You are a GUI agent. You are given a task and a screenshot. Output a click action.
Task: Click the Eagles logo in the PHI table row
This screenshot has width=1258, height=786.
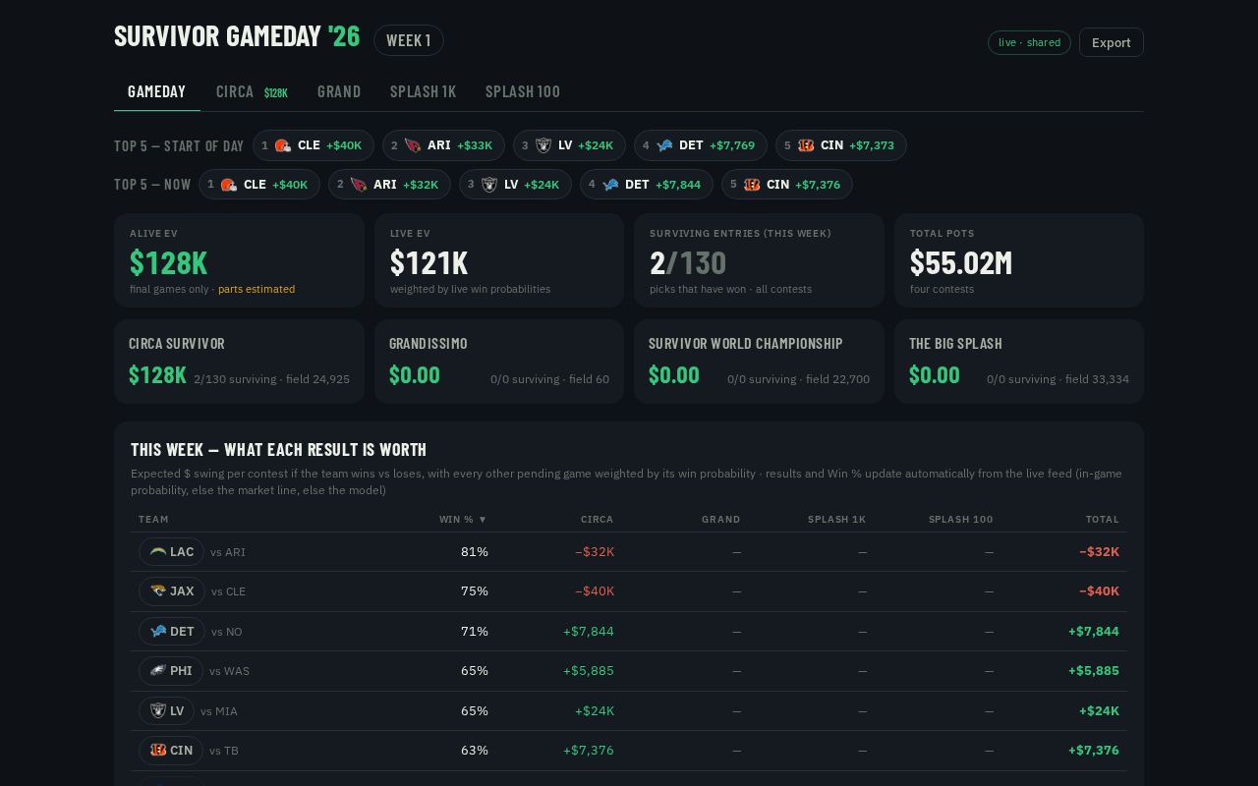point(157,671)
